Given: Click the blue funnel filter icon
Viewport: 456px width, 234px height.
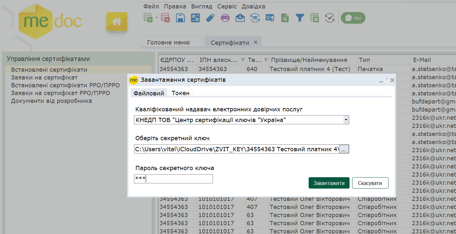Looking at the screenshot, I should click(300, 18).
